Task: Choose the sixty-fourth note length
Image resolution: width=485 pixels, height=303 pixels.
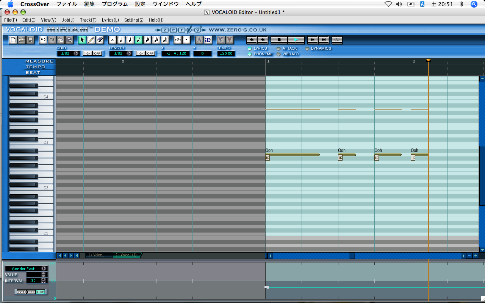Action: pyautogui.click(x=165, y=40)
